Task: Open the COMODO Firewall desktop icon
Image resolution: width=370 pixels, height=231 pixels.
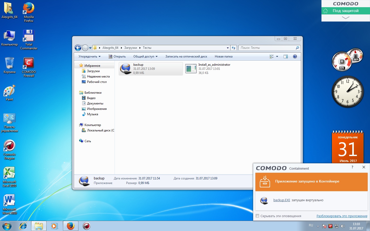Action: click(29, 66)
